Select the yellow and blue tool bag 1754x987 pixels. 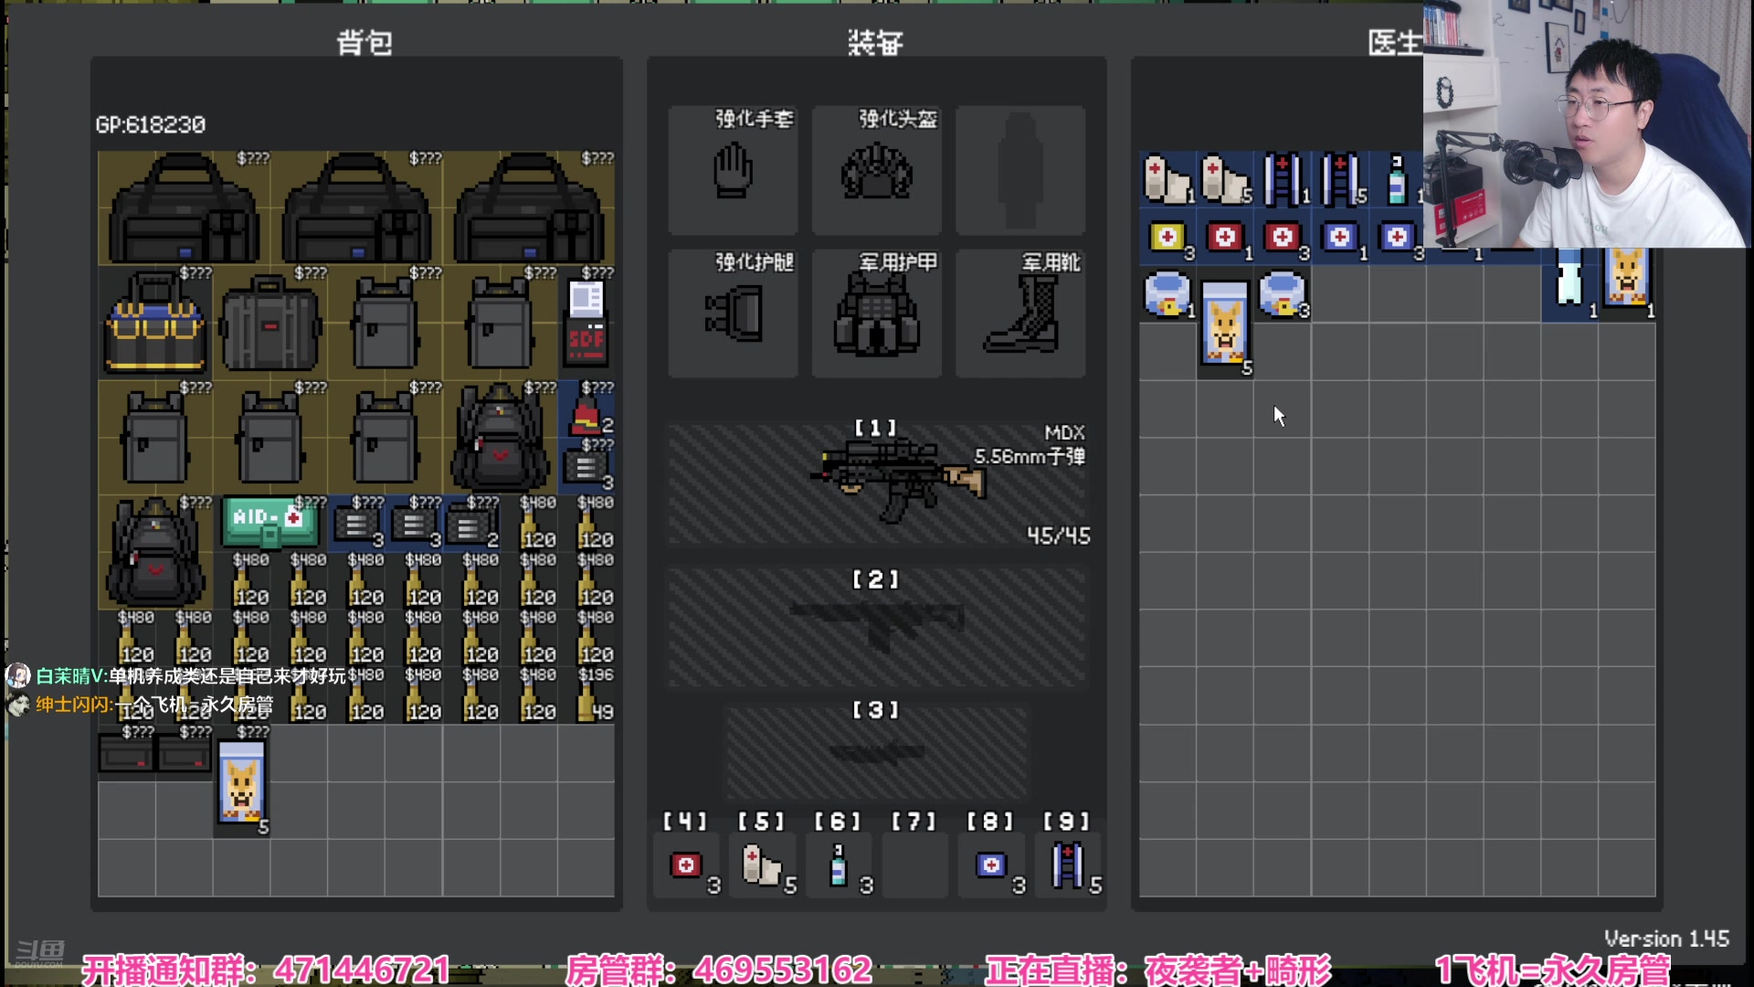click(x=155, y=323)
